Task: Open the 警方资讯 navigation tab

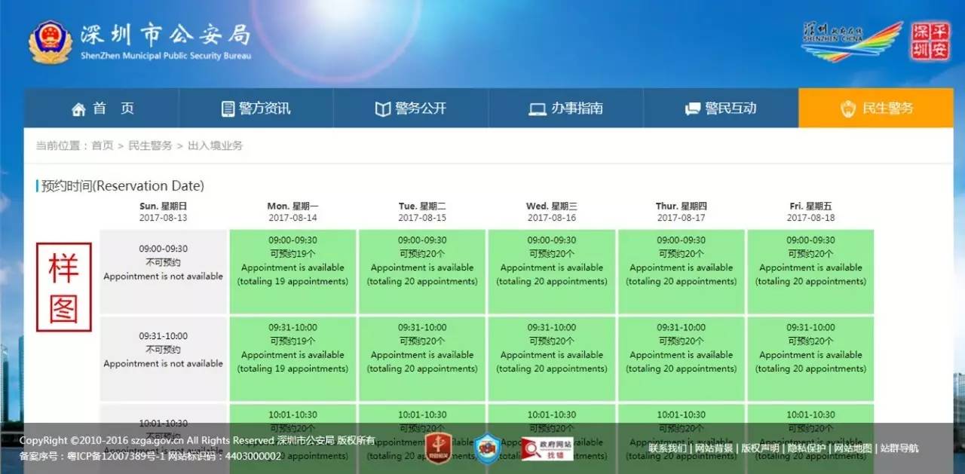Action: [x=256, y=109]
